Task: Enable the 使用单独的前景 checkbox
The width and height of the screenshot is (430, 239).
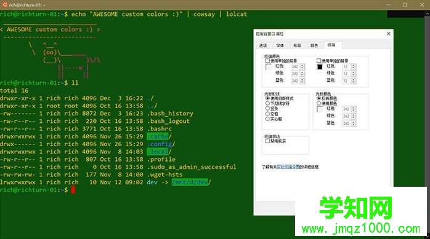Action: (x=267, y=61)
